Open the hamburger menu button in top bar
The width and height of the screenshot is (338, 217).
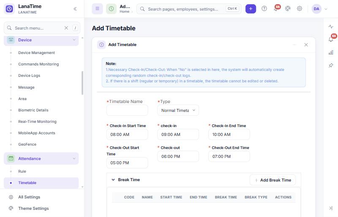[x=98, y=9]
